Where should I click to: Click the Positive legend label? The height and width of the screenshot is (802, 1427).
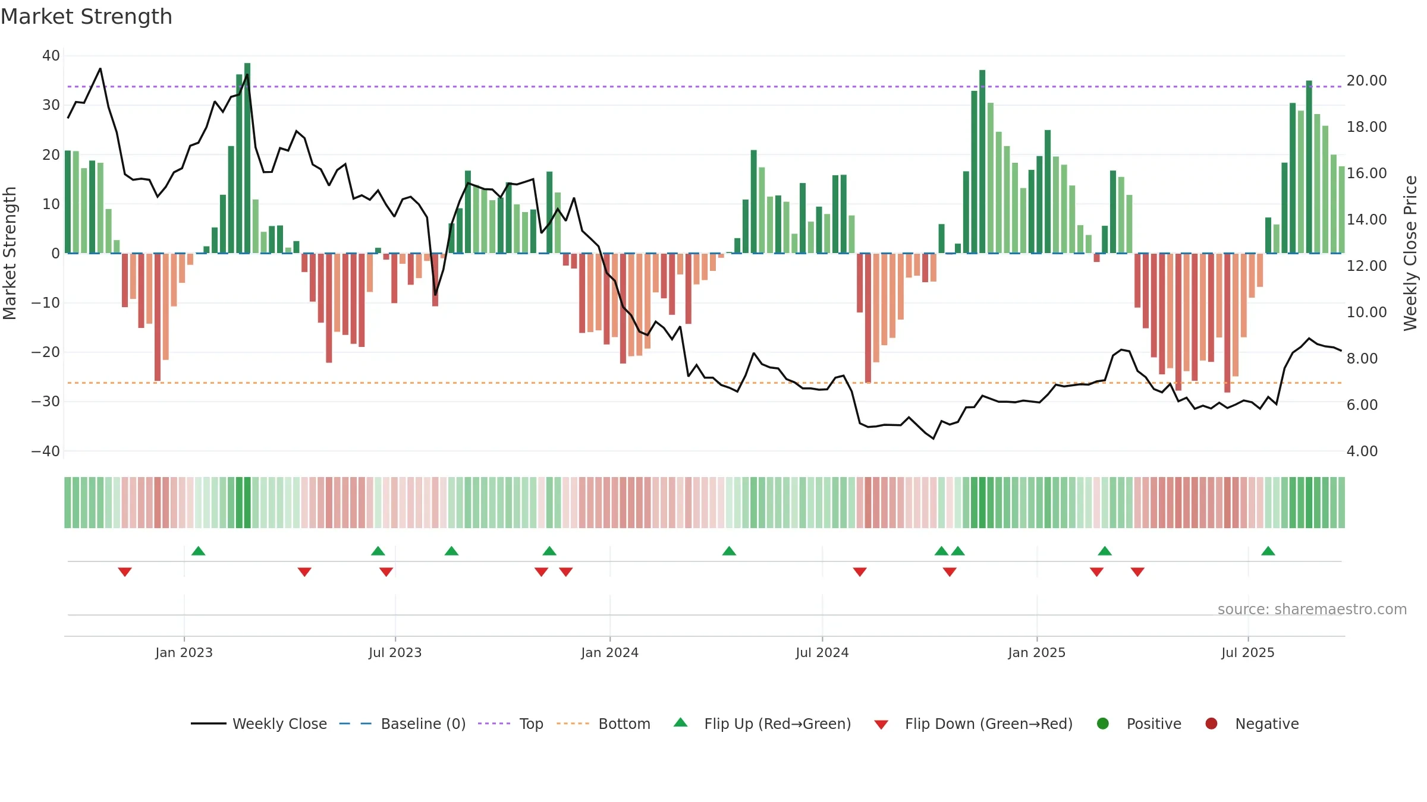(x=1153, y=724)
